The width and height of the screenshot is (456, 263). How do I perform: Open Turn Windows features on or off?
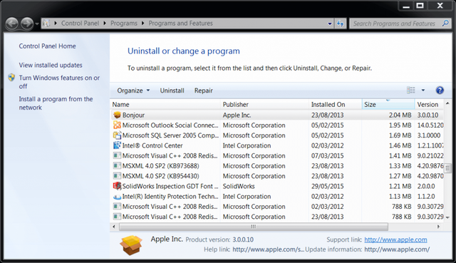point(59,82)
